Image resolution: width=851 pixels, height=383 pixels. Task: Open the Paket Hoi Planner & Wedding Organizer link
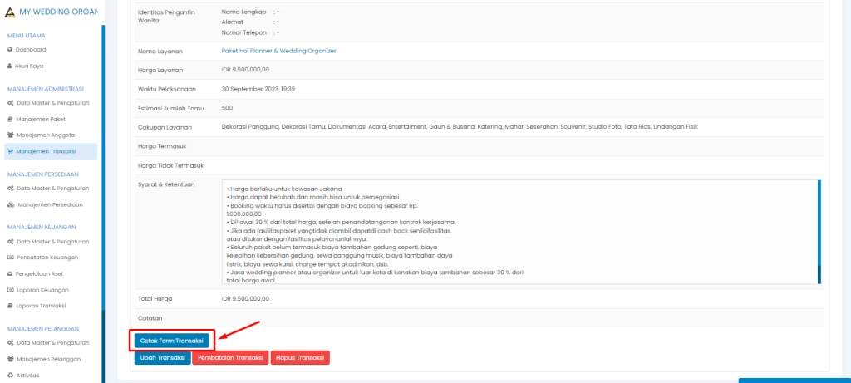pyautogui.click(x=278, y=51)
